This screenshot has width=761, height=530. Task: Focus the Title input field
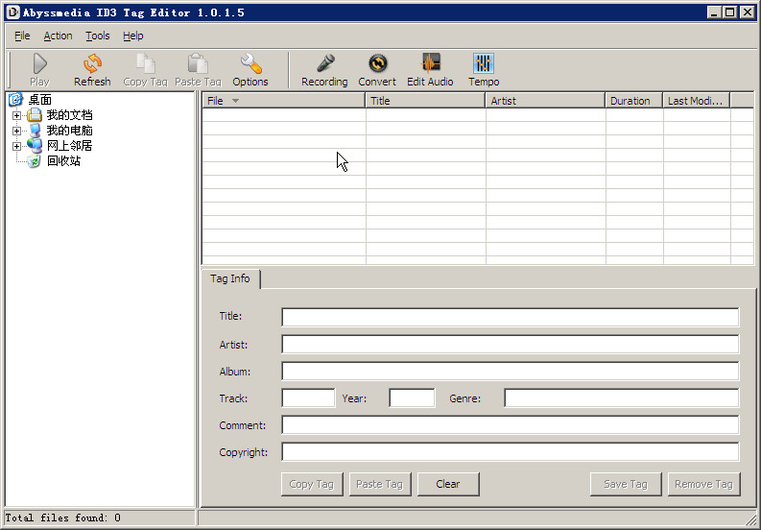511,317
